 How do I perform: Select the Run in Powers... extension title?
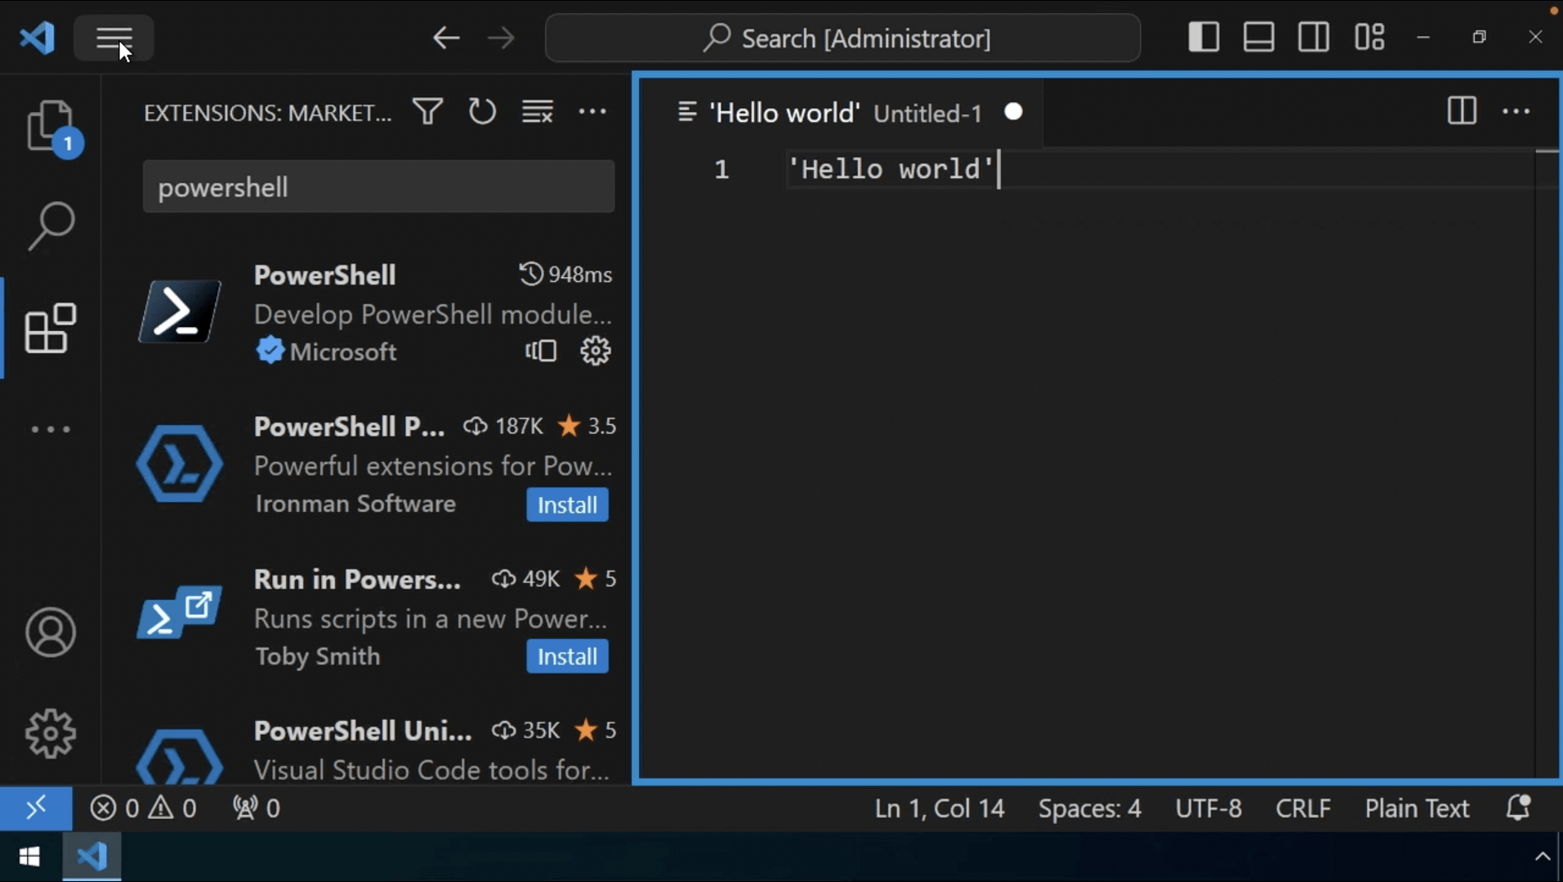357,579
